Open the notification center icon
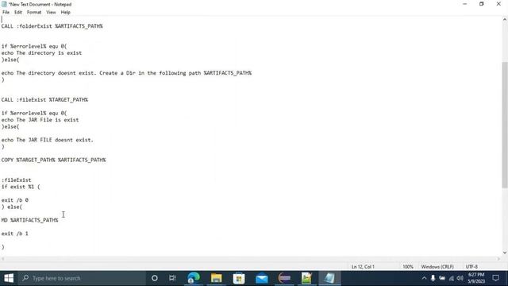The width and height of the screenshot is (508, 286). tap(495, 278)
